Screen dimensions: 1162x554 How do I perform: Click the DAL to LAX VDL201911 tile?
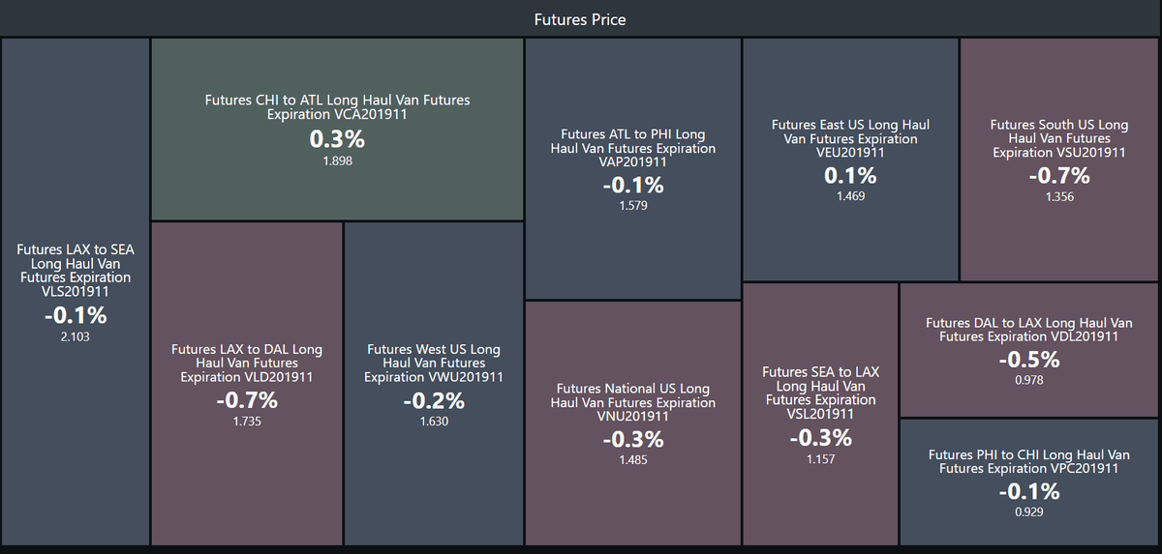coord(1029,350)
